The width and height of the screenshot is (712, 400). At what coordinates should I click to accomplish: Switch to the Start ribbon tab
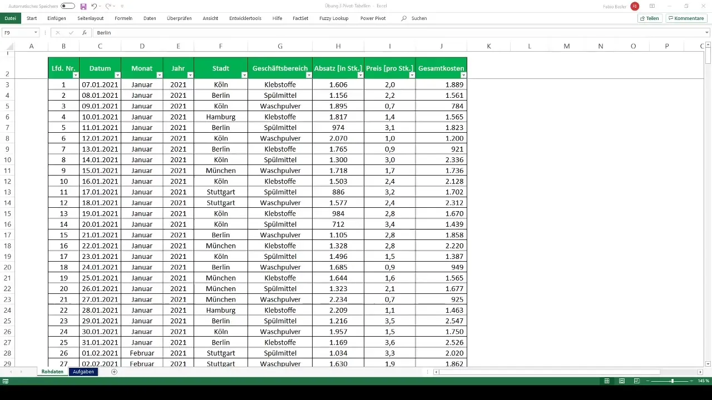[x=32, y=18]
